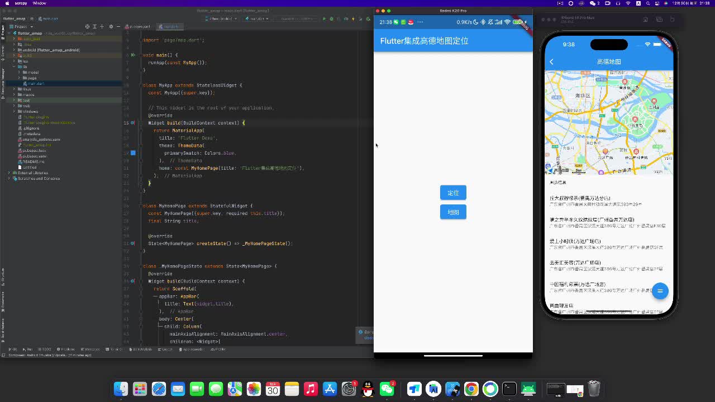
Task: Switch to the main.dart editor tab
Action: [x=170, y=26]
